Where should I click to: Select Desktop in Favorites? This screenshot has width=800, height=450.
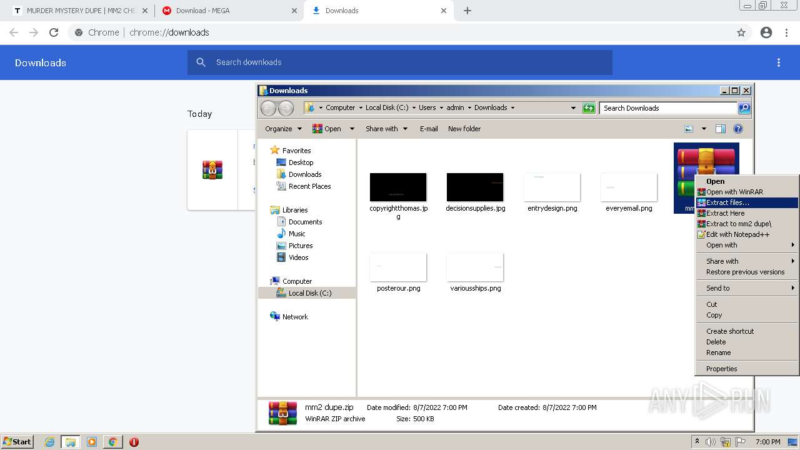(301, 162)
